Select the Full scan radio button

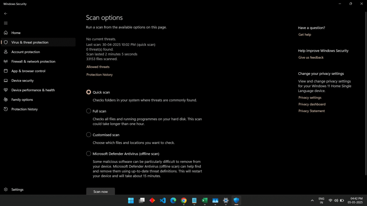click(x=89, y=111)
